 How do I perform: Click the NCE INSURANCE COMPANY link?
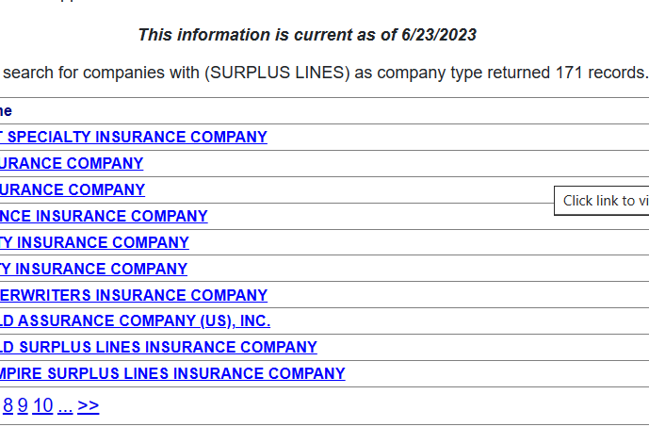104,216
